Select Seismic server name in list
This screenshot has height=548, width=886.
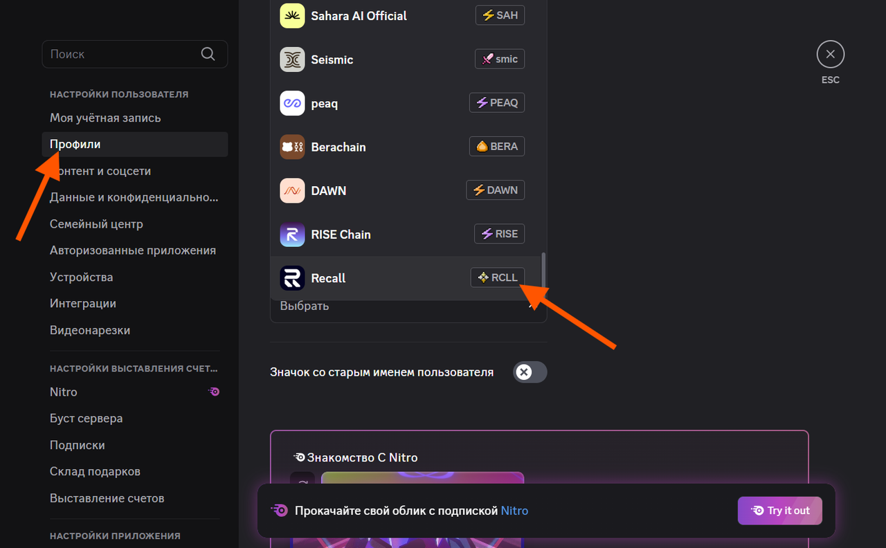coord(332,60)
